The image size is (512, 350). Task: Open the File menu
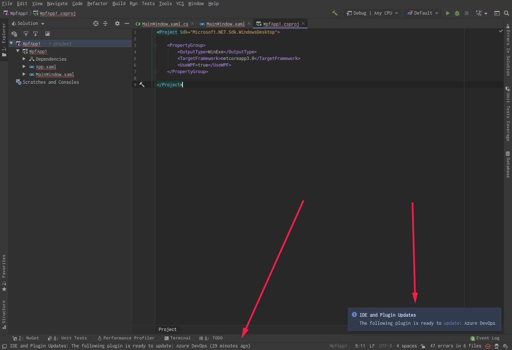pyautogui.click(x=7, y=4)
